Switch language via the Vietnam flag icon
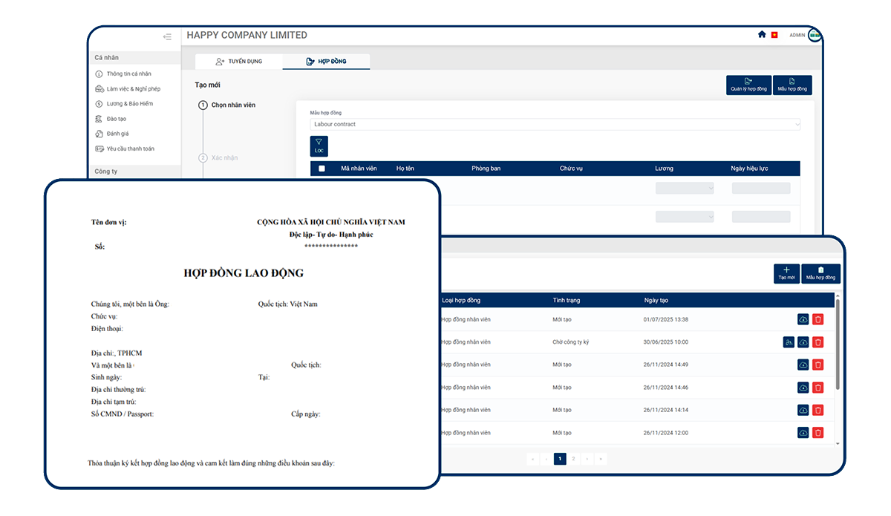 [774, 35]
